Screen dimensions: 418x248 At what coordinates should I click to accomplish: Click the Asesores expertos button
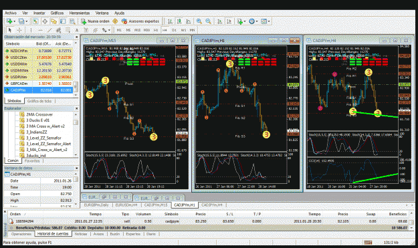click(140, 21)
